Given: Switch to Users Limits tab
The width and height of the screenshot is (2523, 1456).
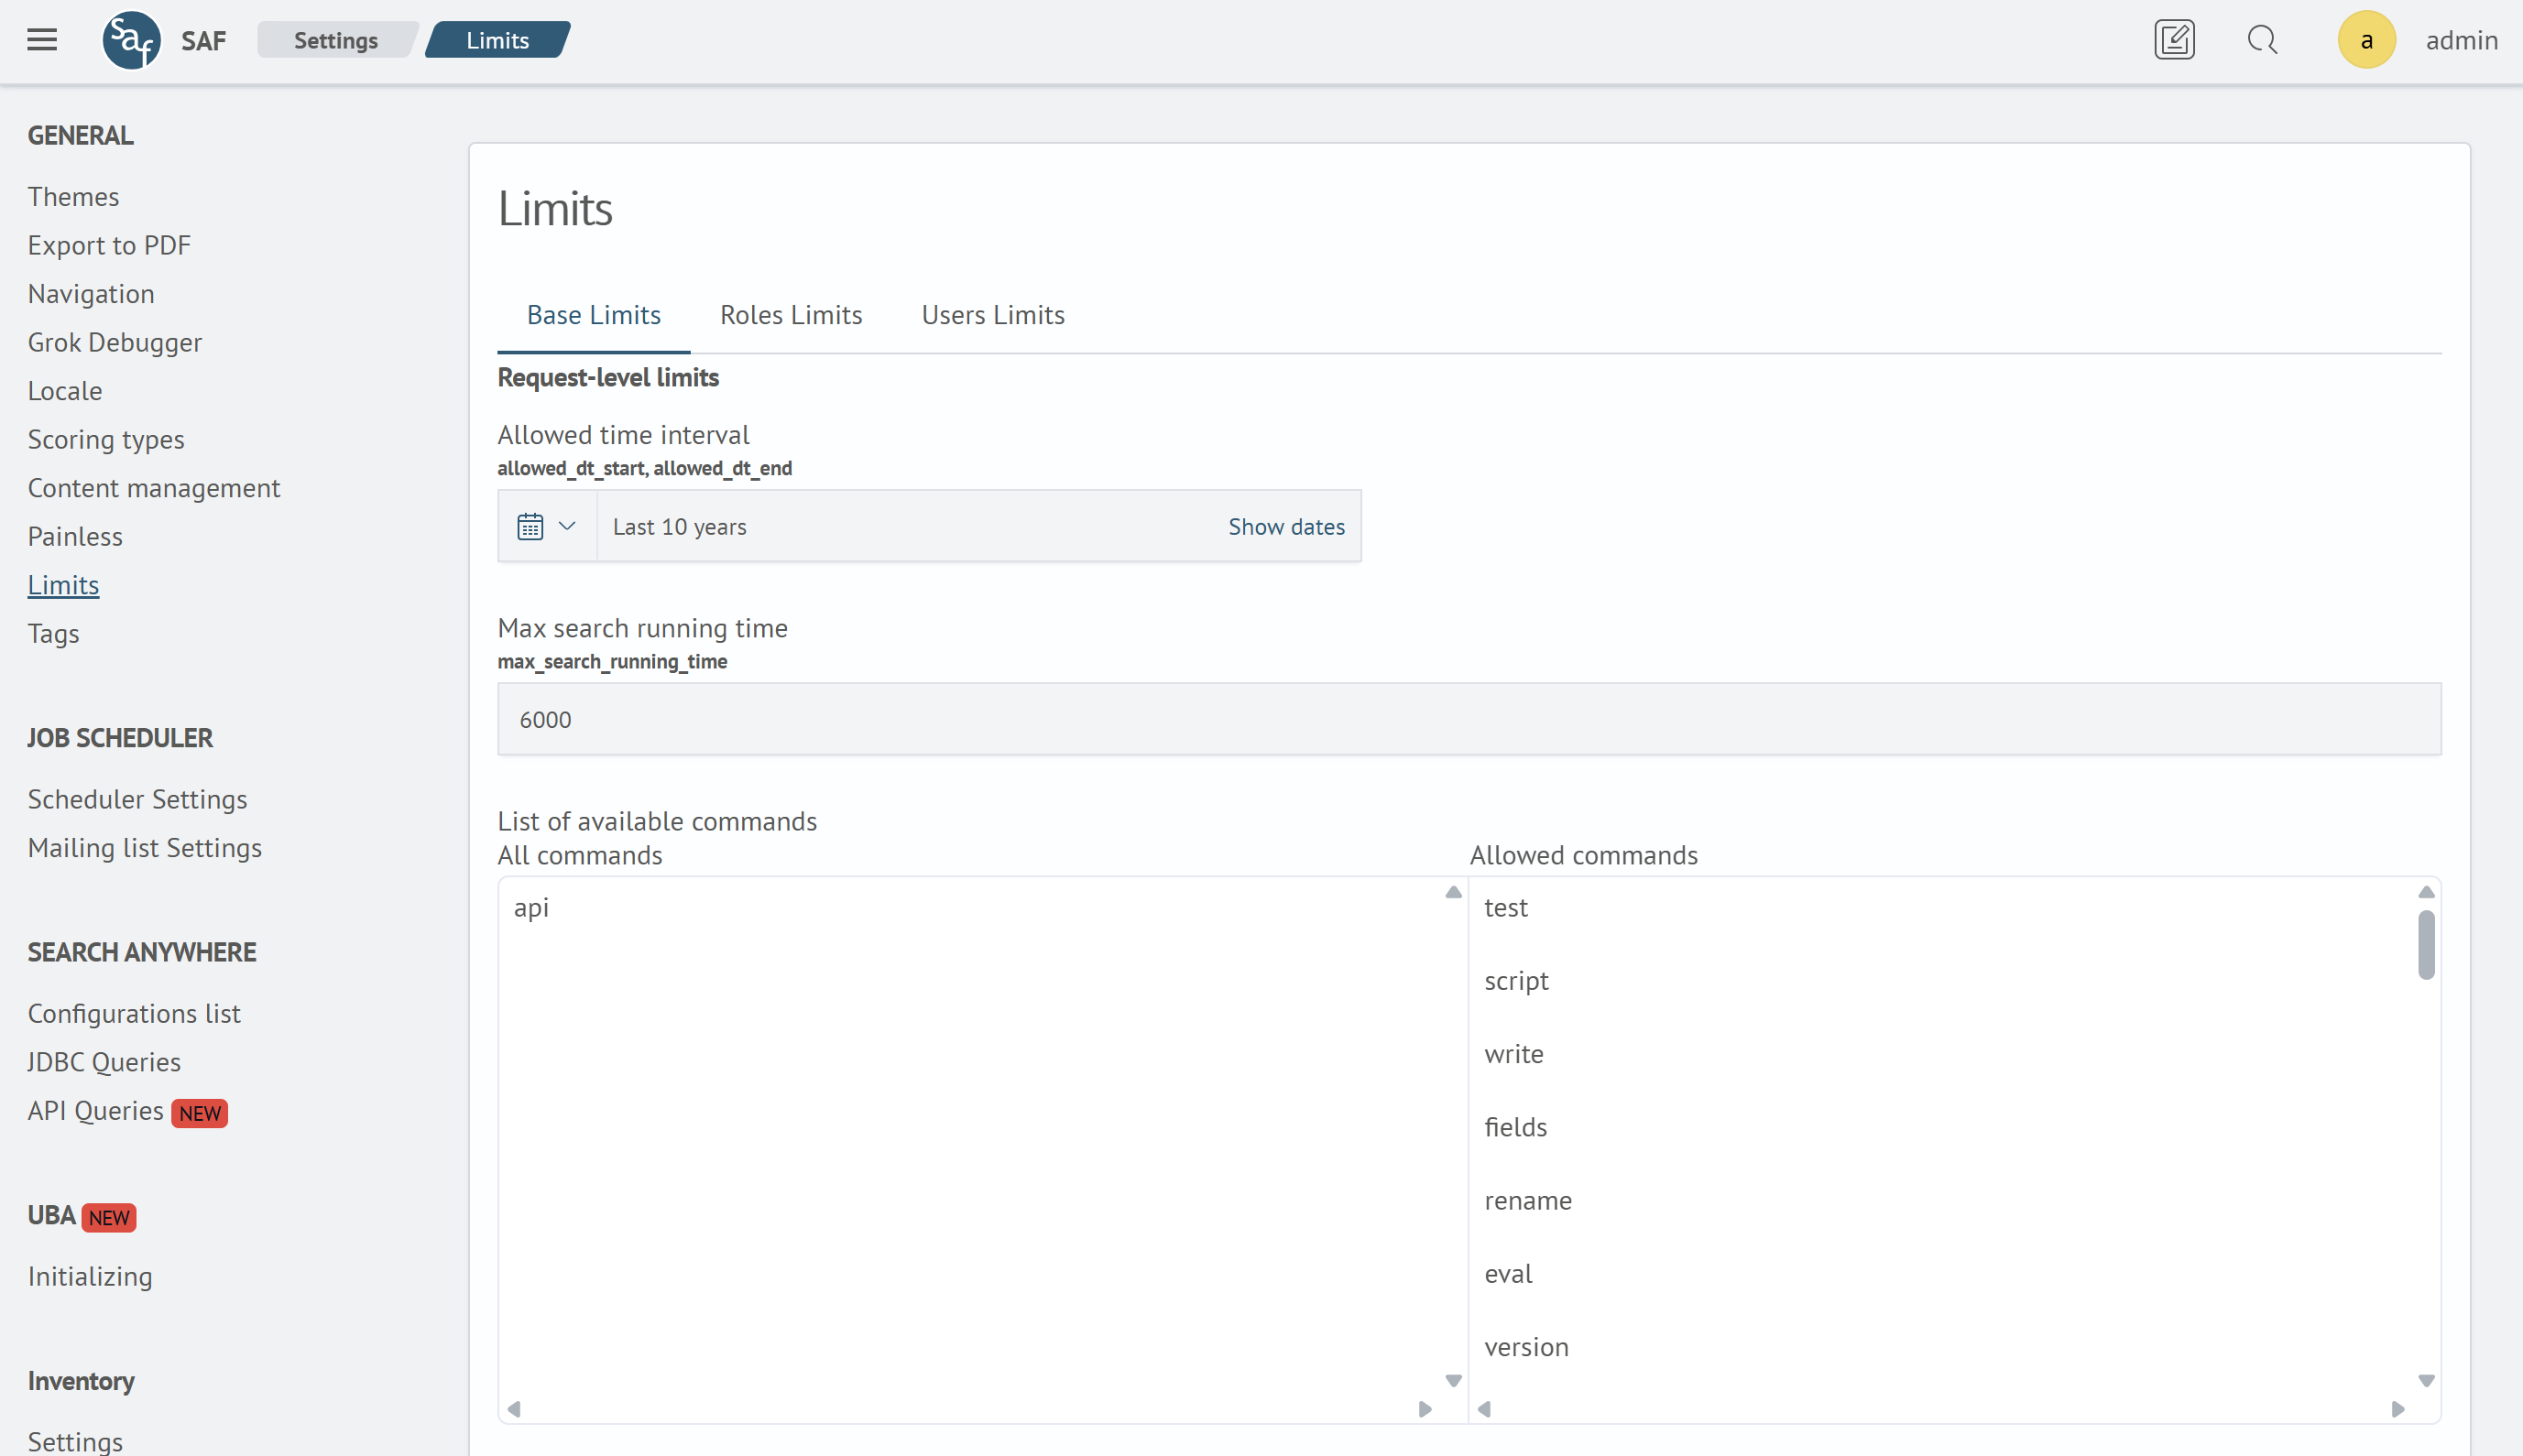Looking at the screenshot, I should tap(992, 315).
